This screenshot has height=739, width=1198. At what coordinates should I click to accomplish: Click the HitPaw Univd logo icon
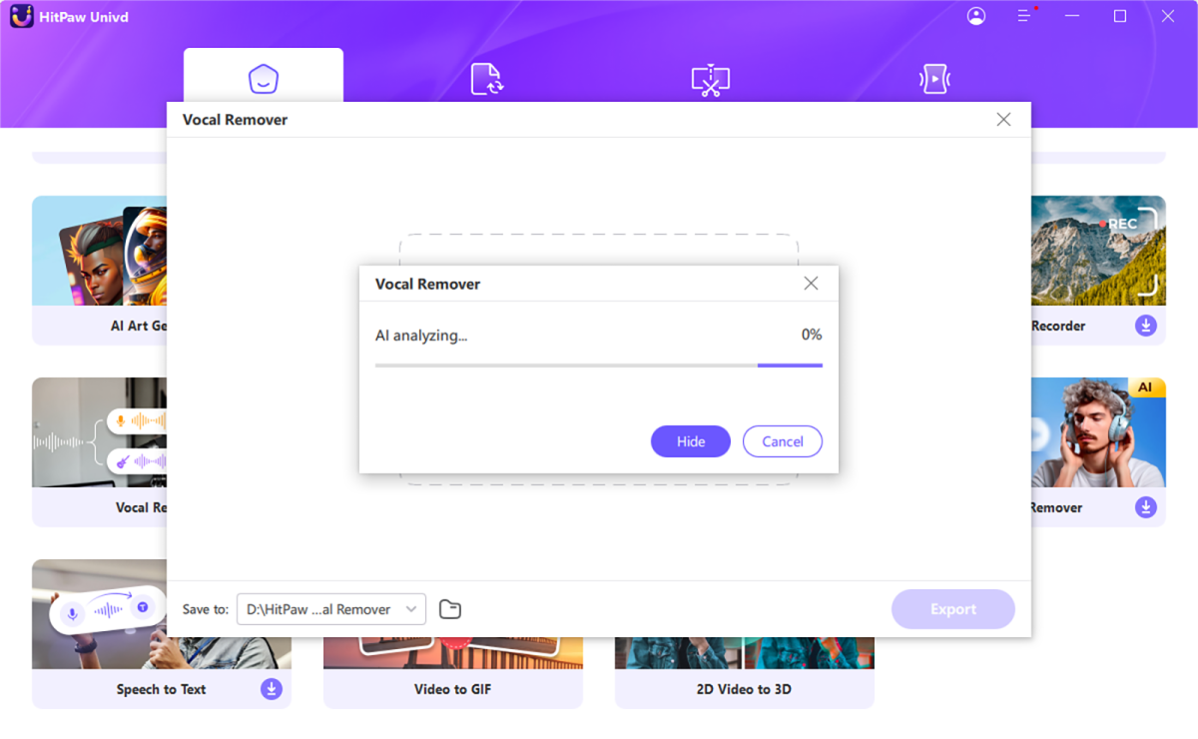[23, 17]
